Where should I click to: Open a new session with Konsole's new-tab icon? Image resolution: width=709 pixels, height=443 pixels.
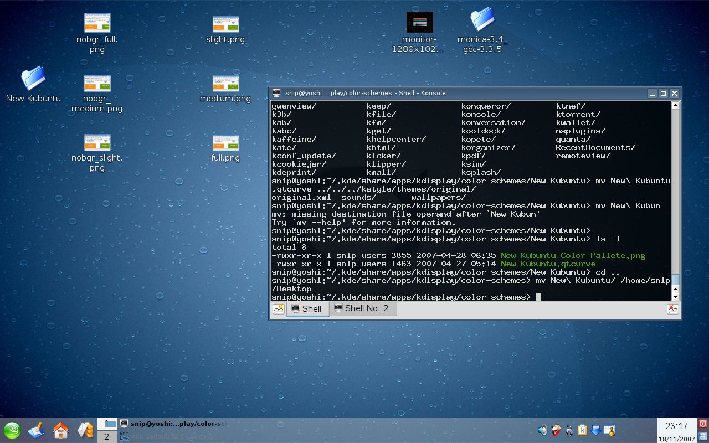point(279,309)
